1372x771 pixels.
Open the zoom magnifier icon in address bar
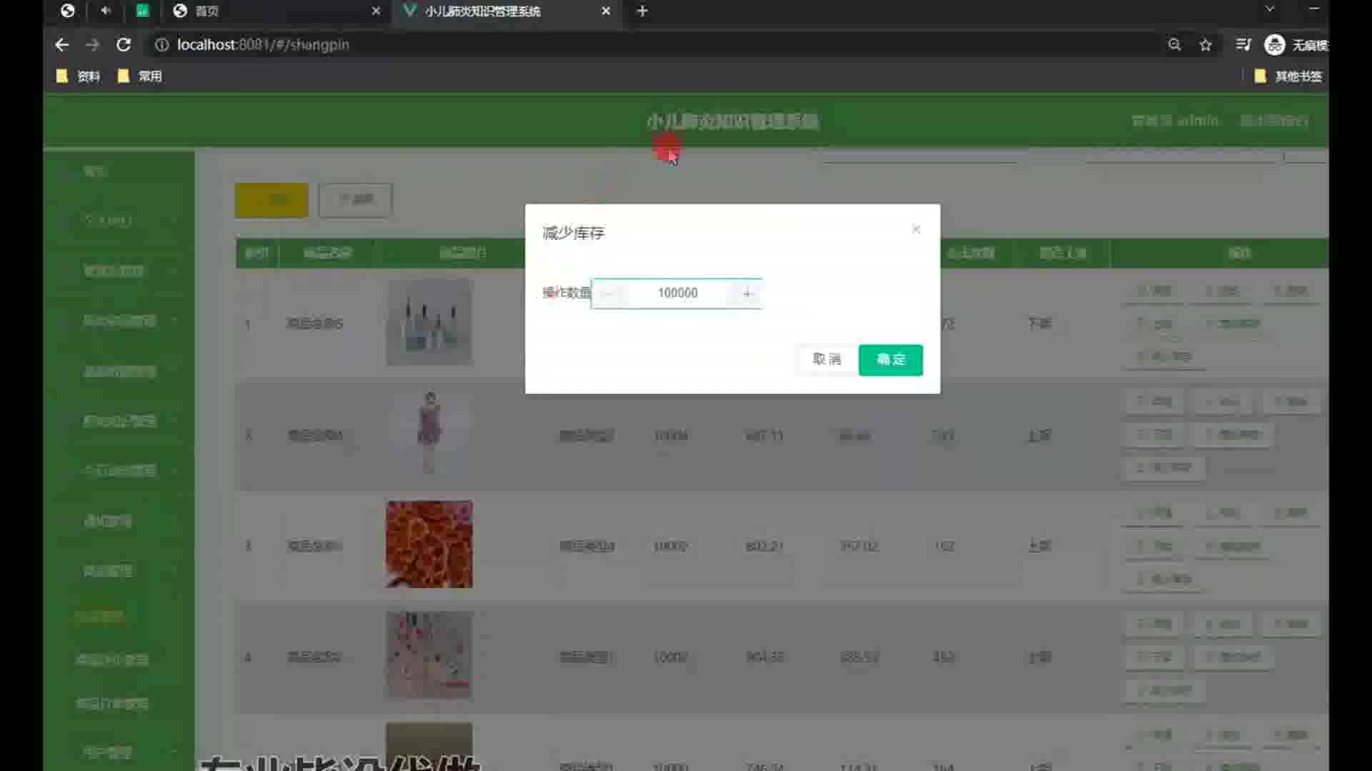point(1174,44)
